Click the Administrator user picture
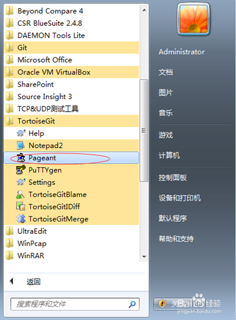The image size is (236, 320). pos(193,19)
